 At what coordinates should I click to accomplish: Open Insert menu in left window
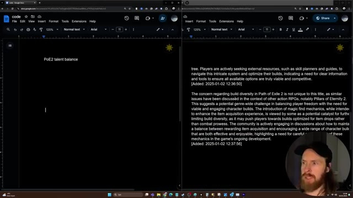[x=42, y=21]
